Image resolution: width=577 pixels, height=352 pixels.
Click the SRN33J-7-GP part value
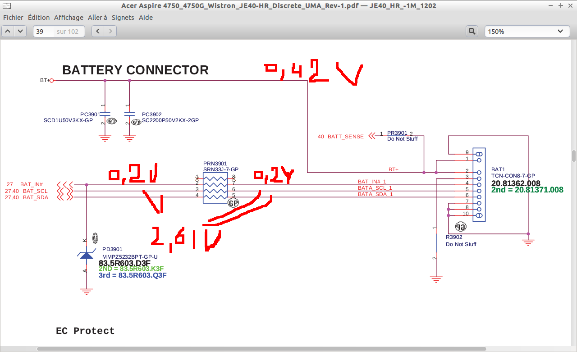pyautogui.click(x=221, y=169)
